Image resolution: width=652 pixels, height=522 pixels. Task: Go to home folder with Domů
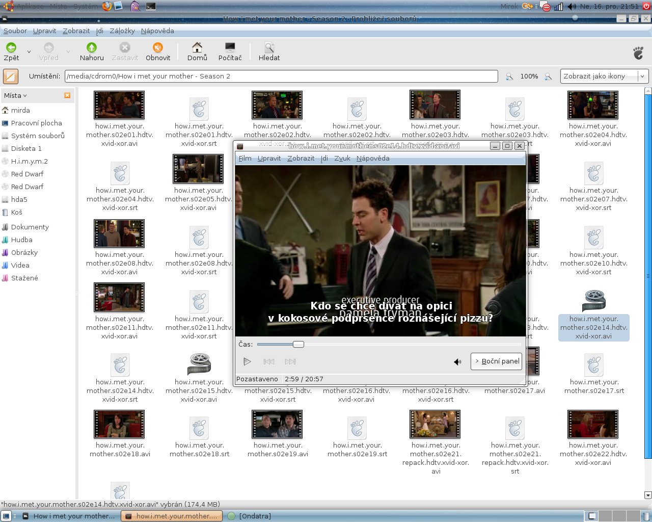click(x=197, y=52)
